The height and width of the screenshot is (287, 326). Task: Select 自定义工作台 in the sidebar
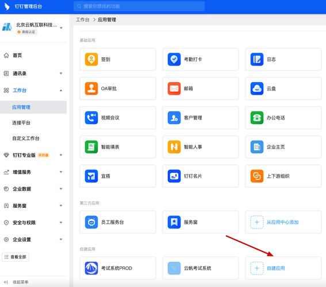pyautogui.click(x=26, y=138)
